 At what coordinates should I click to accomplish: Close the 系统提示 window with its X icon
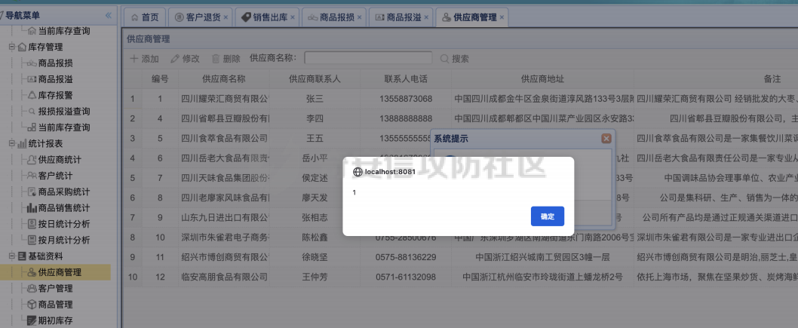[x=606, y=138]
